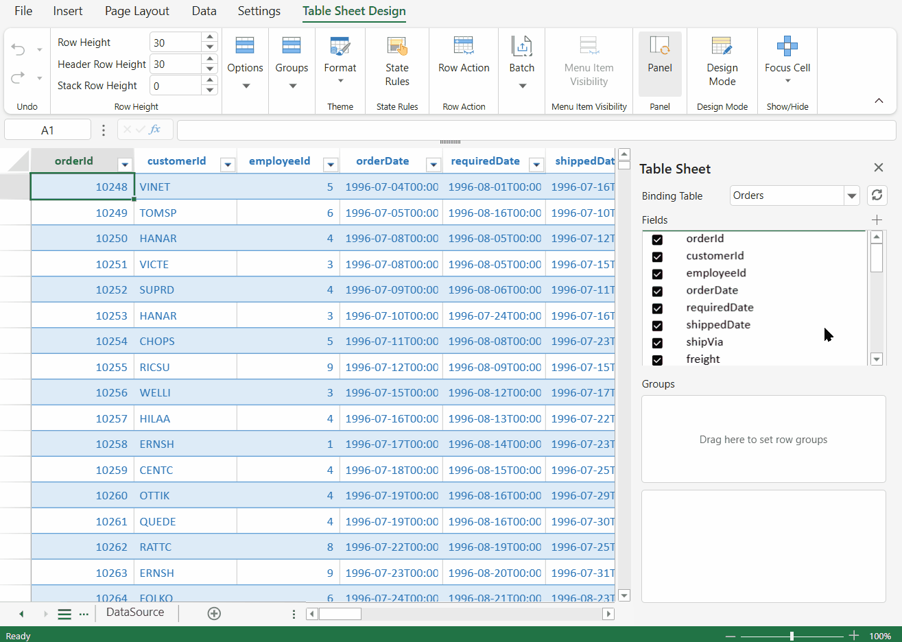Click the zoom out minus icon

pyautogui.click(x=731, y=637)
